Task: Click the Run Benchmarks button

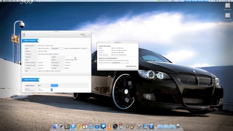Action: 131,66
